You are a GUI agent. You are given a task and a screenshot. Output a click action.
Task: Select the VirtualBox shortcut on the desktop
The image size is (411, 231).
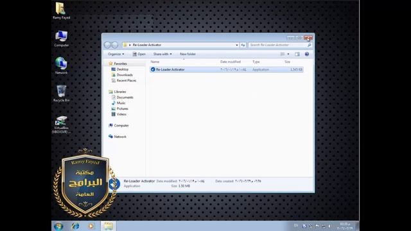tap(62, 124)
